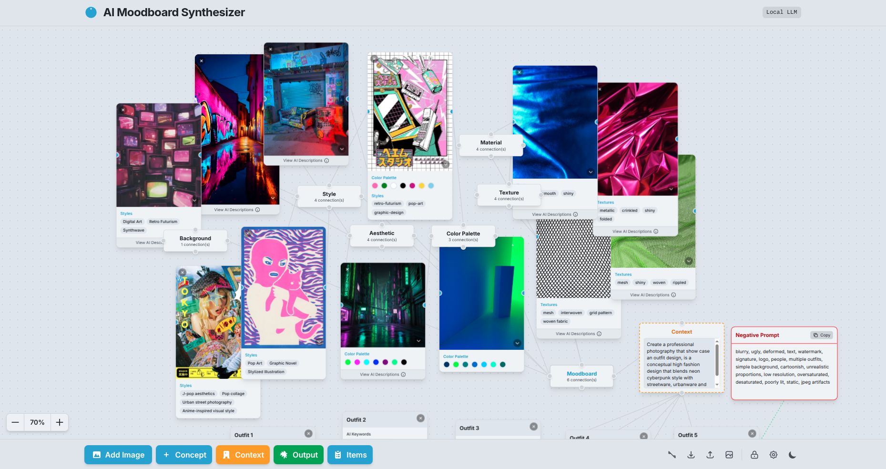Remove the retro TV wall image
Image resolution: width=886 pixels, height=469 pixels.
tap(123, 110)
